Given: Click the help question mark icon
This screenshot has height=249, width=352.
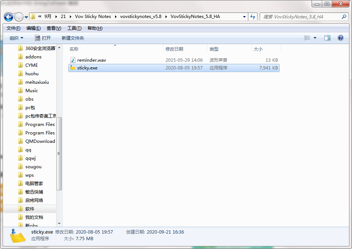Looking at the screenshot, I should (340, 38).
